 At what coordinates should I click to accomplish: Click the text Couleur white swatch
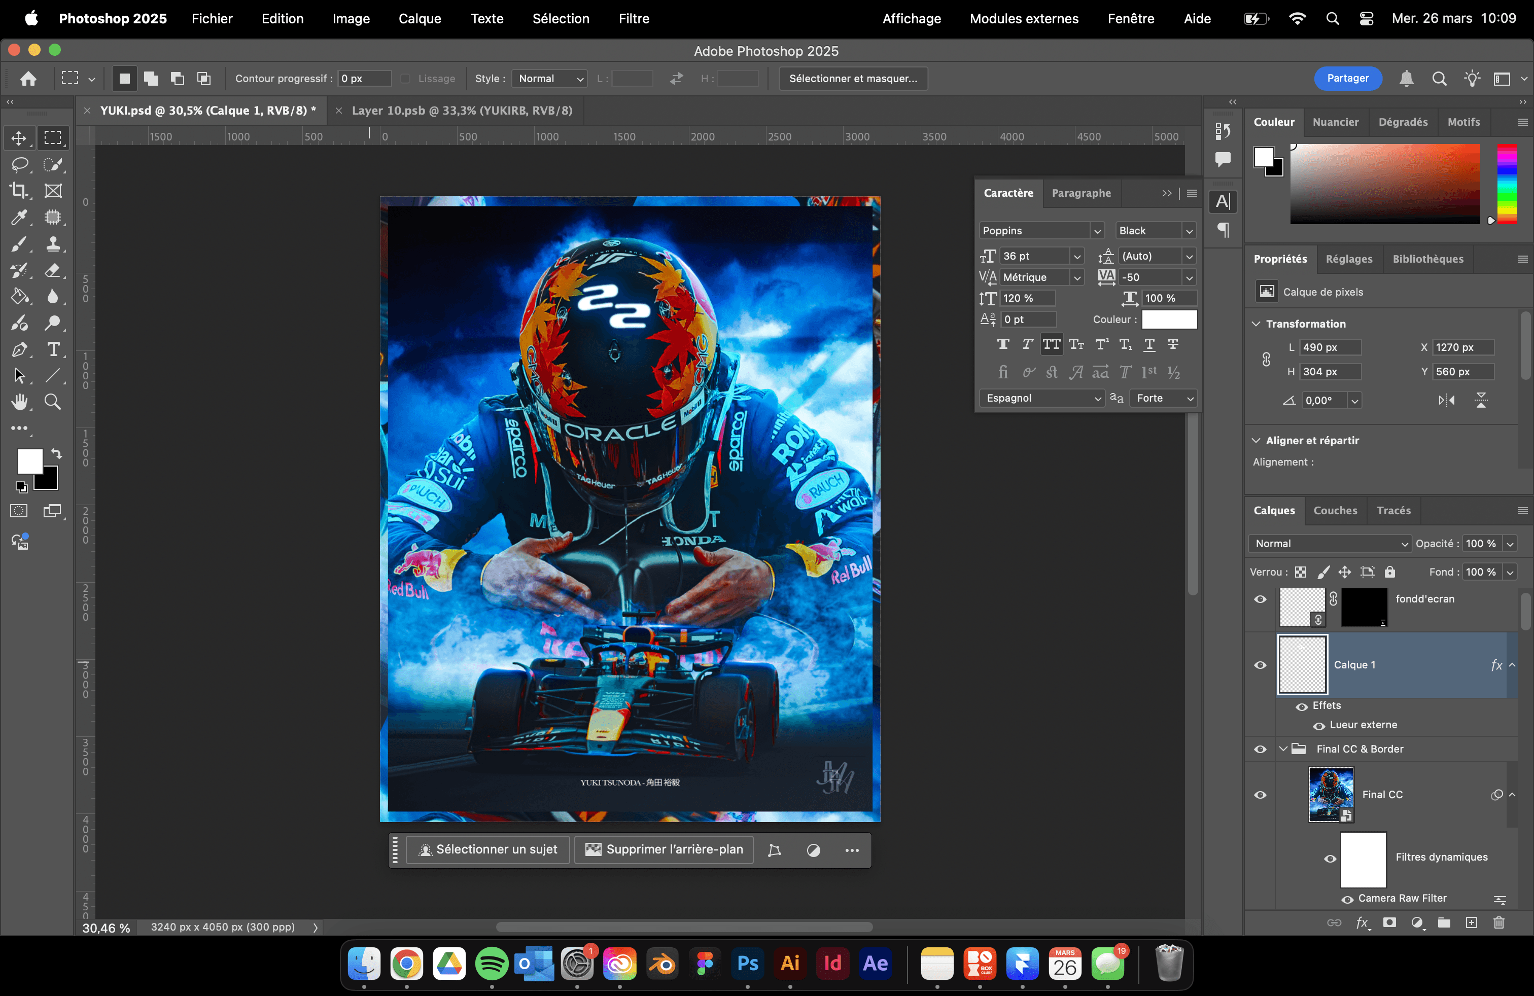click(1169, 319)
